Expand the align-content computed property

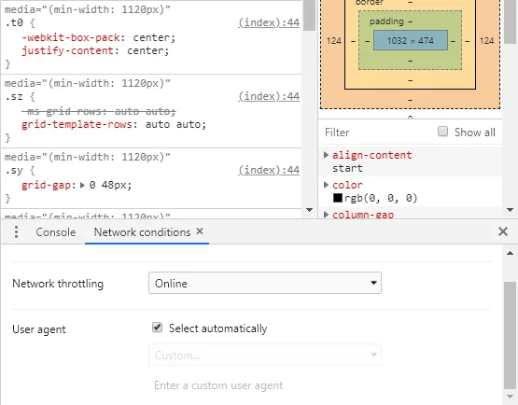(326, 155)
